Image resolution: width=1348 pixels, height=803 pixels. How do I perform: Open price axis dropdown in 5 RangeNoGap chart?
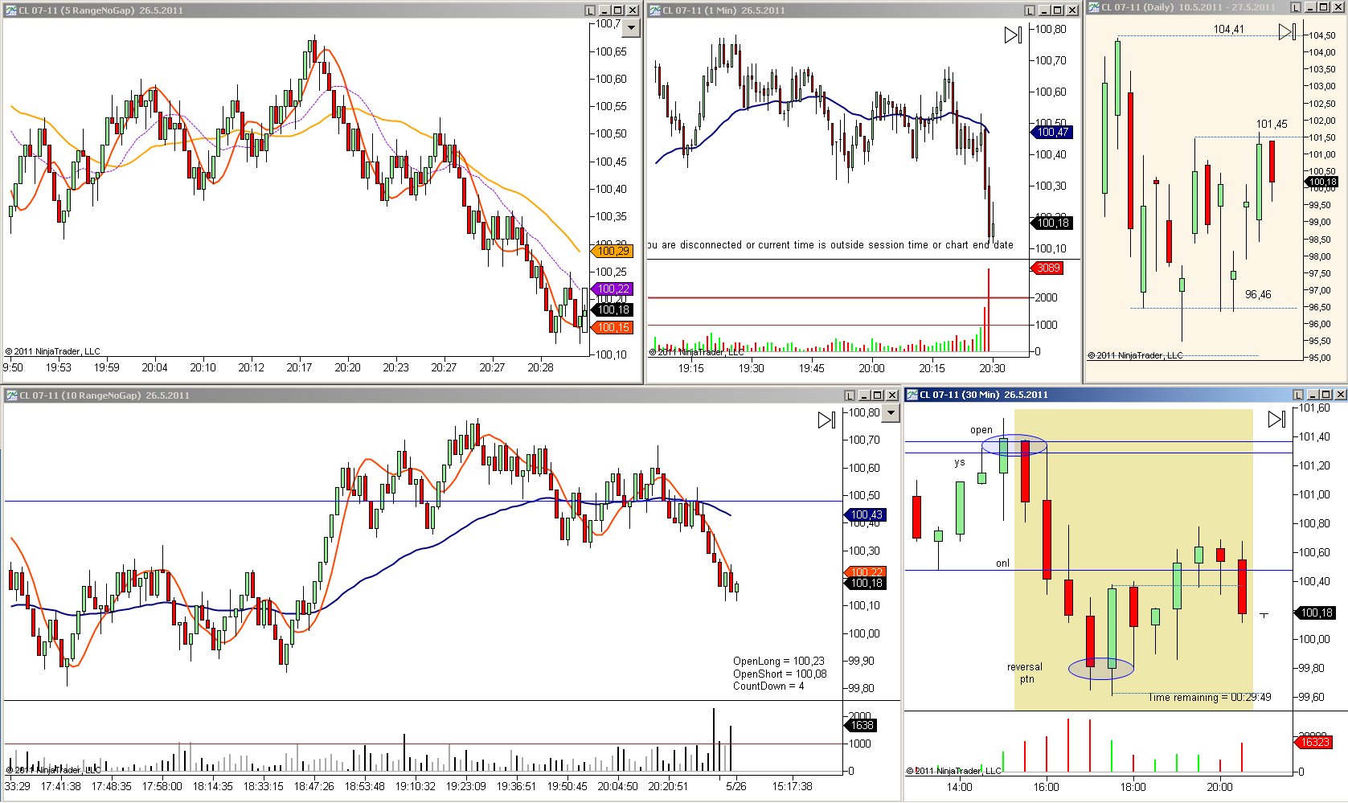[x=632, y=27]
